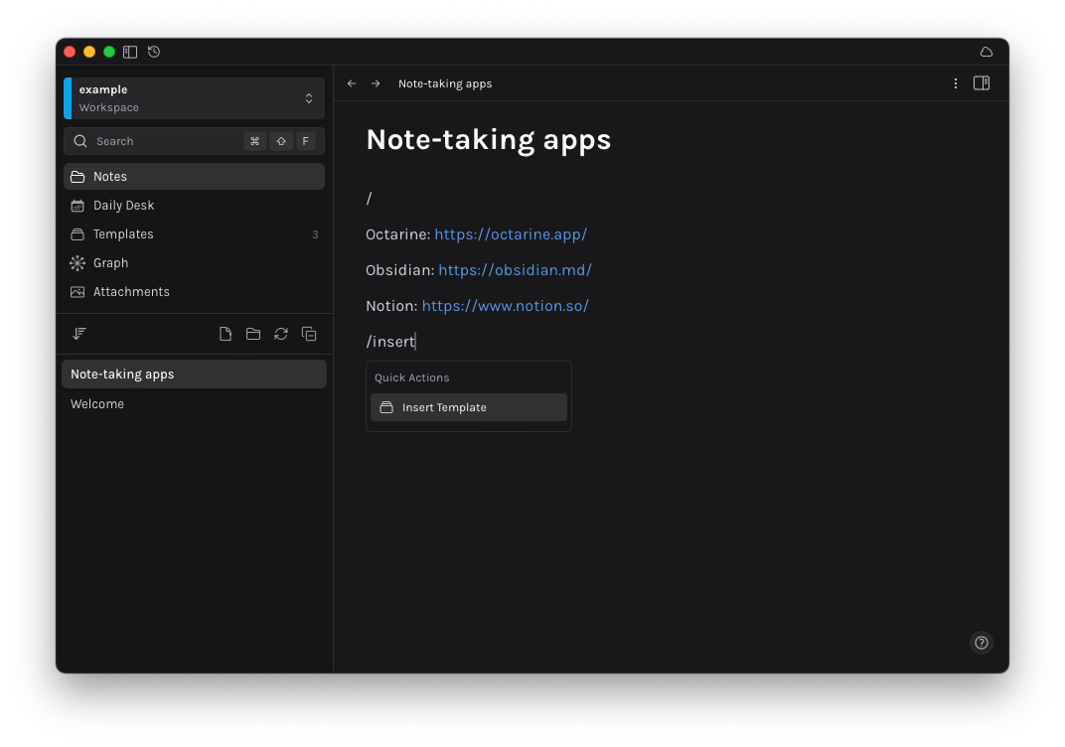Click the cloud sync icon
This screenshot has height=747, width=1065.
coord(986,52)
